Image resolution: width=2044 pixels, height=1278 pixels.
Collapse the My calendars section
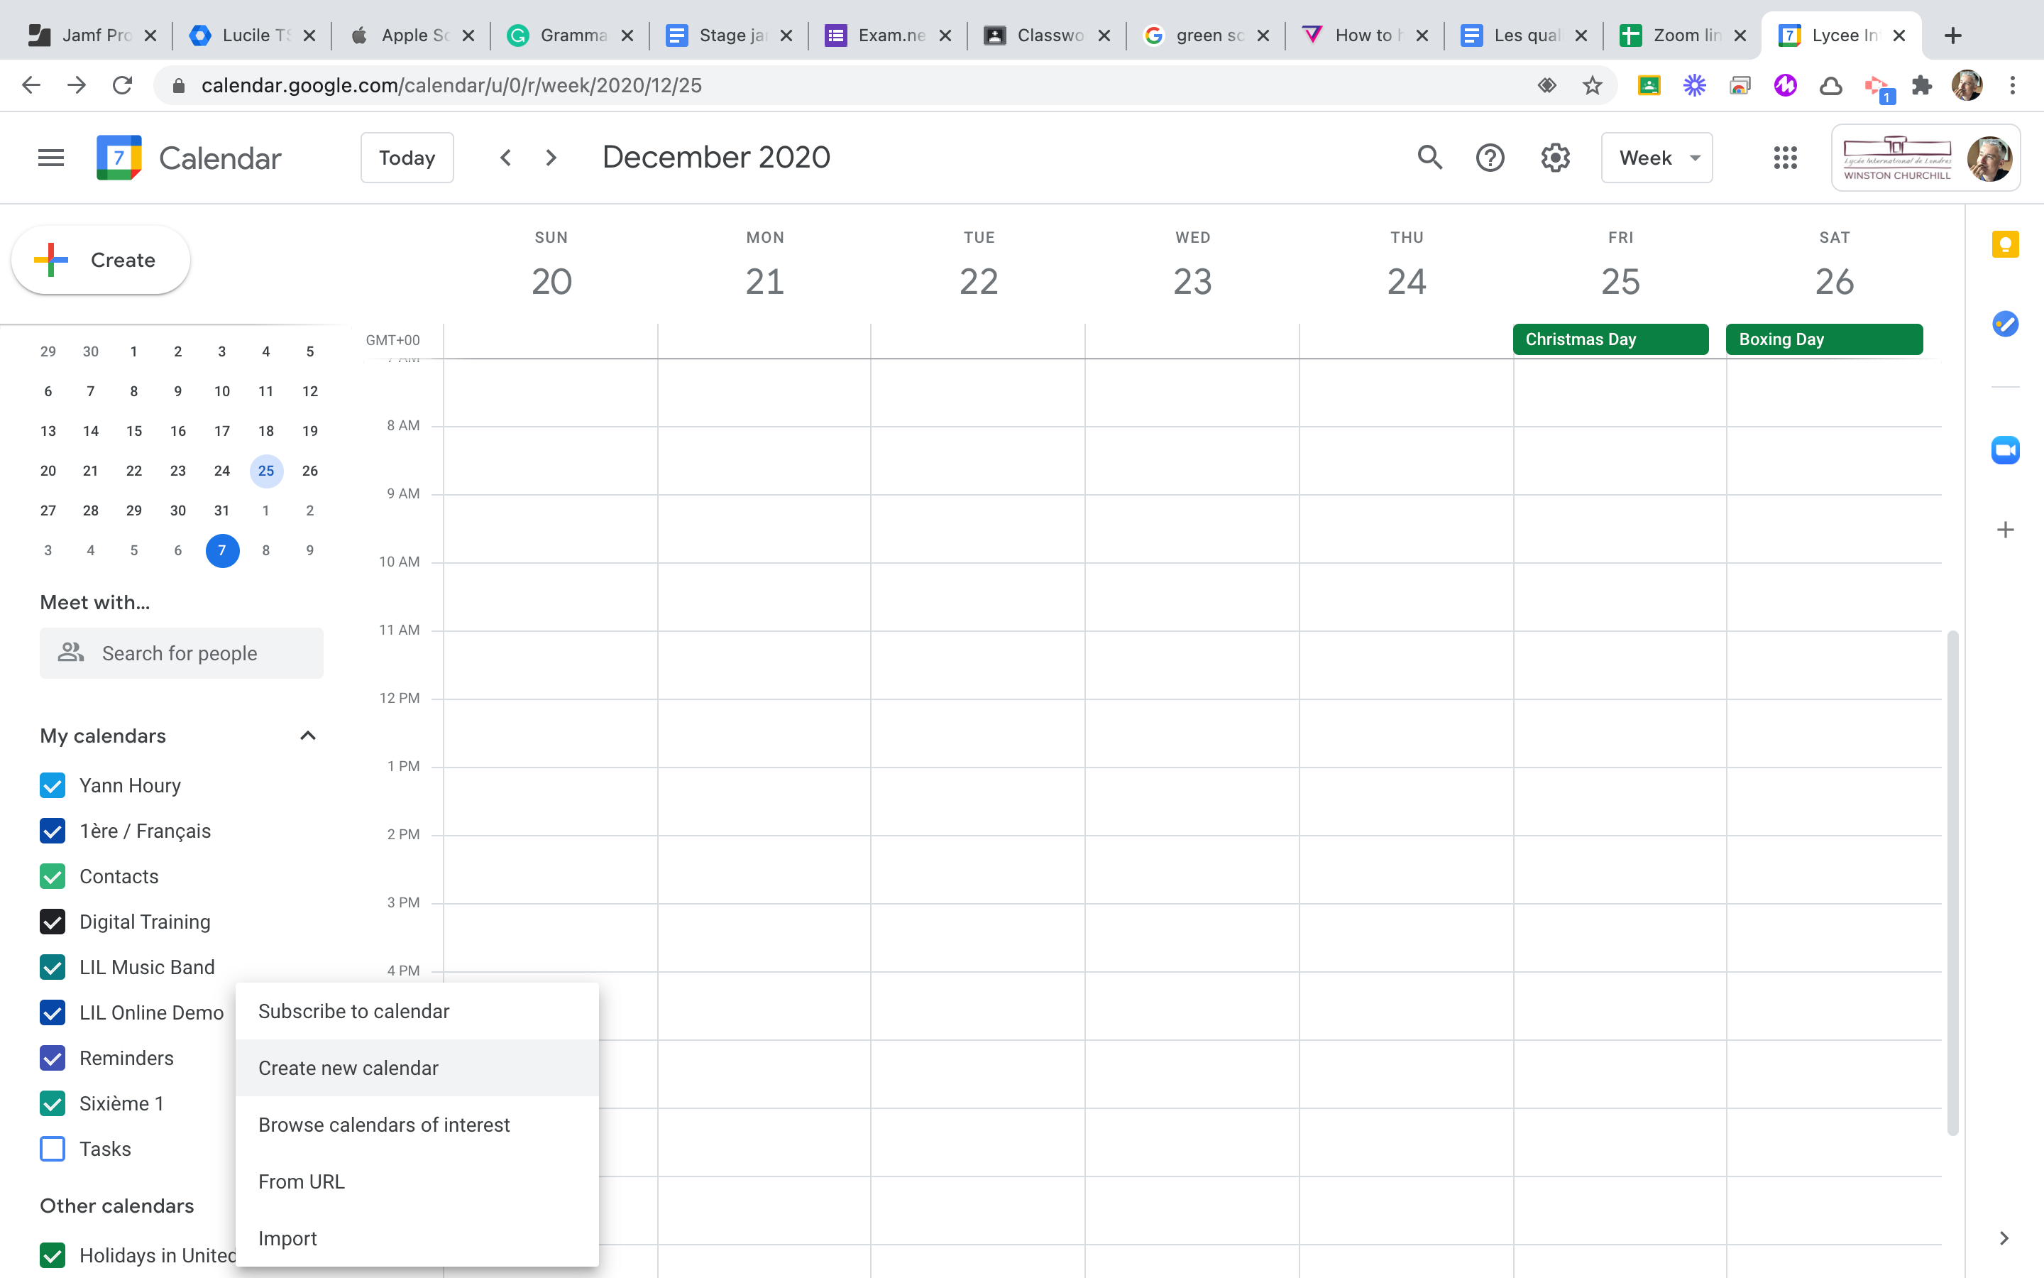(307, 736)
